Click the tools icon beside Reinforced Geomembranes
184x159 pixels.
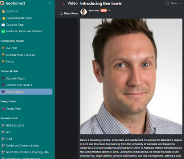pos(3,146)
